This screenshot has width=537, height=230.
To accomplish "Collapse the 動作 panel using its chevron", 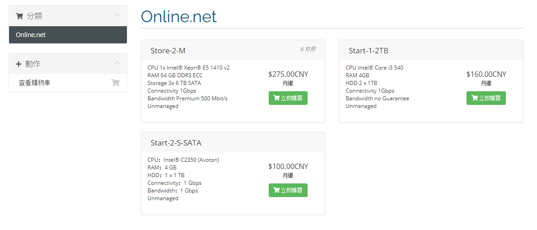I will 117,63.
